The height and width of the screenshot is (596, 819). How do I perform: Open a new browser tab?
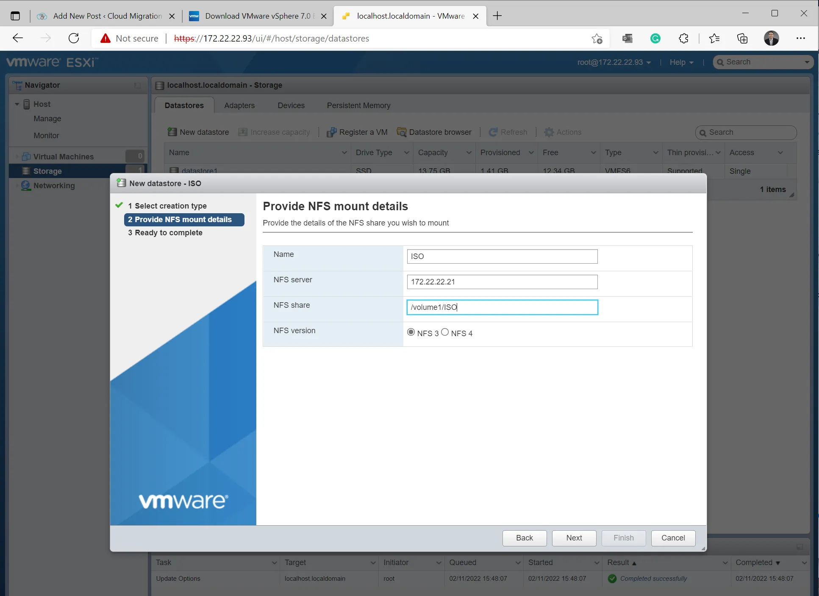[497, 16]
